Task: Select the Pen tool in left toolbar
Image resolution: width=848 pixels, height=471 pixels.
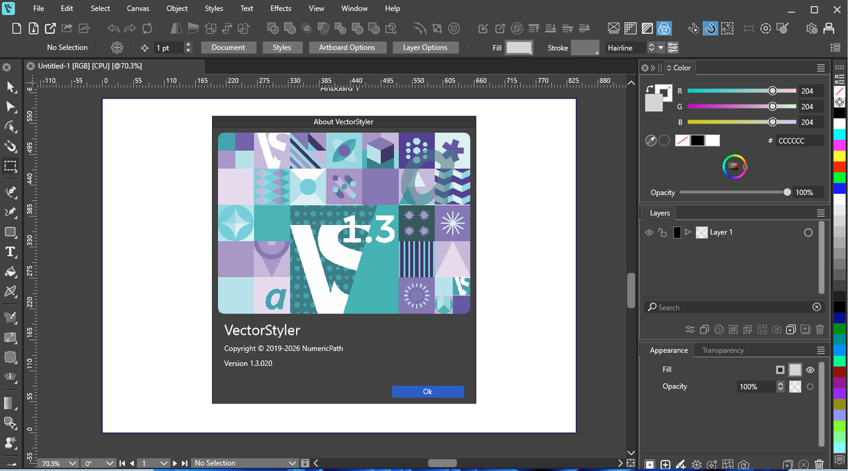Action: click(x=11, y=193)
